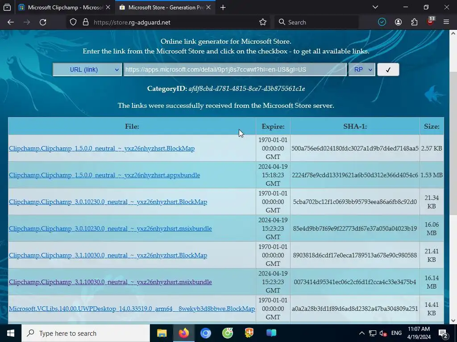Image resolution: width=457 pixels, height=342 pixels.
Task: Open the Extensions puzzle icon
Action: click(x=414, y=22)
